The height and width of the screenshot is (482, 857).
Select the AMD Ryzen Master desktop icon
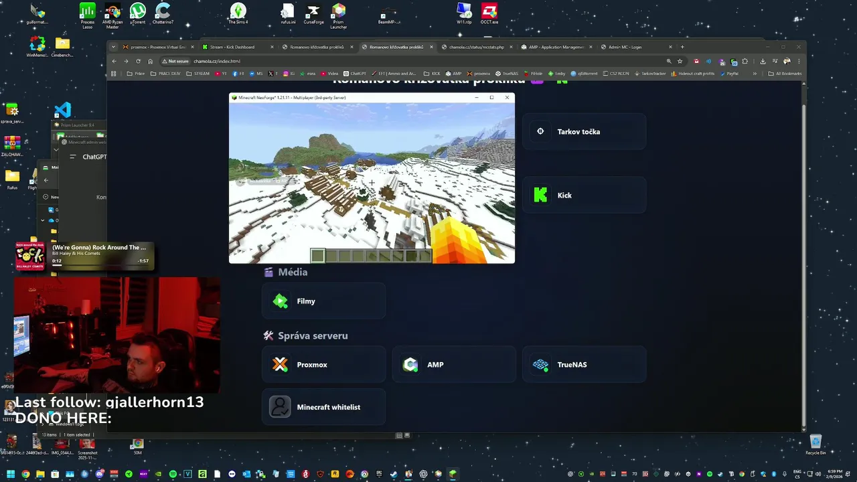112,15
